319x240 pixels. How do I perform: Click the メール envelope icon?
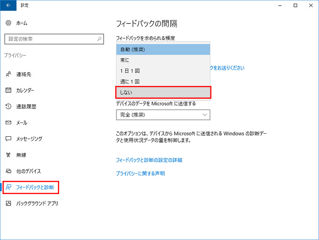(9, 123)
